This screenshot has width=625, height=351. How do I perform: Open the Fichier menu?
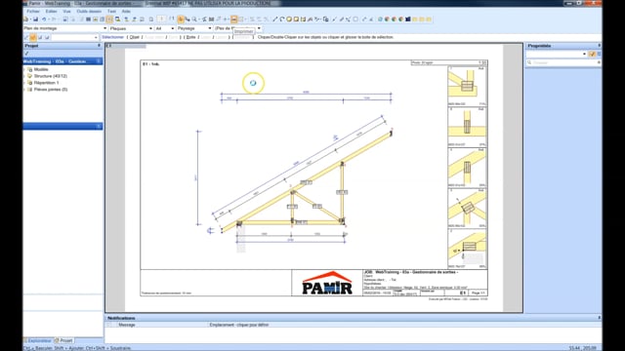click(x=33, y=12)
